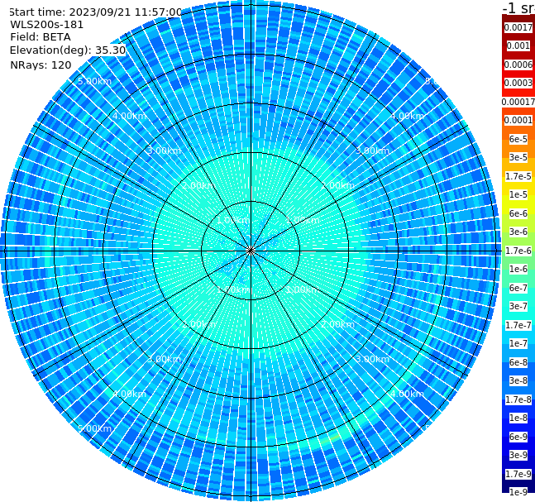Select the 1.7e-6 colorbar label
The image size is (535, 502).
tap(518, 251)
